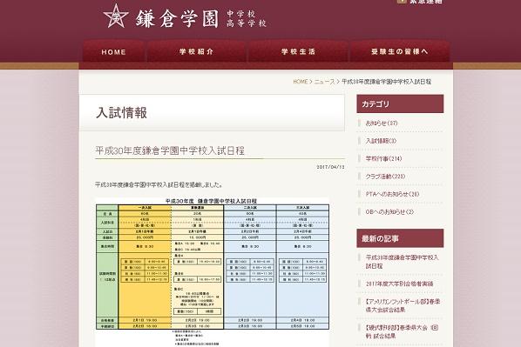The width and height of the screenshot is (521, 347).
Task: Click the 緊急連絡 icon at top
Action: pyautogui.click(x=402, y=2)
